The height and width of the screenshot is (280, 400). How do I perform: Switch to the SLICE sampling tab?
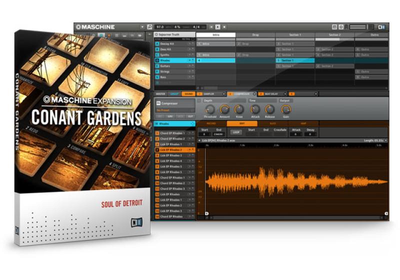tap(272, 123)
